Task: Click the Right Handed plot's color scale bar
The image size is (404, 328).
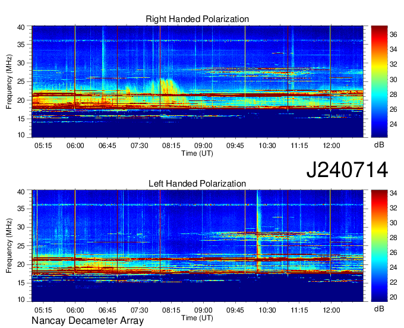Action: click(x=379, y=81)
